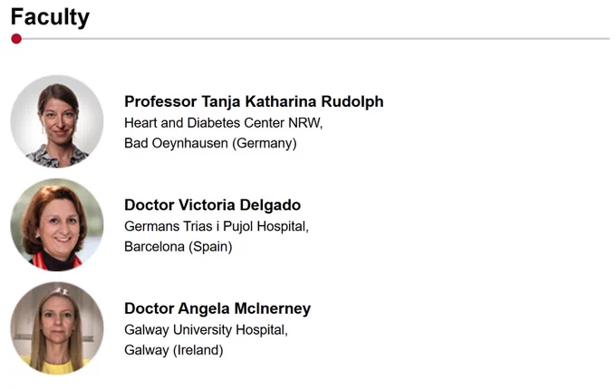This screenshot has width=616, height=389.
Task: Click the word Doctor before Angela
Action: (149, 308)
